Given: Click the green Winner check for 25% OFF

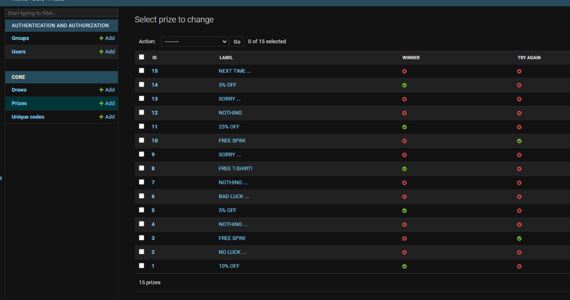Looking at the screenshot, I should pyautogui.click(x=404, y=127).
